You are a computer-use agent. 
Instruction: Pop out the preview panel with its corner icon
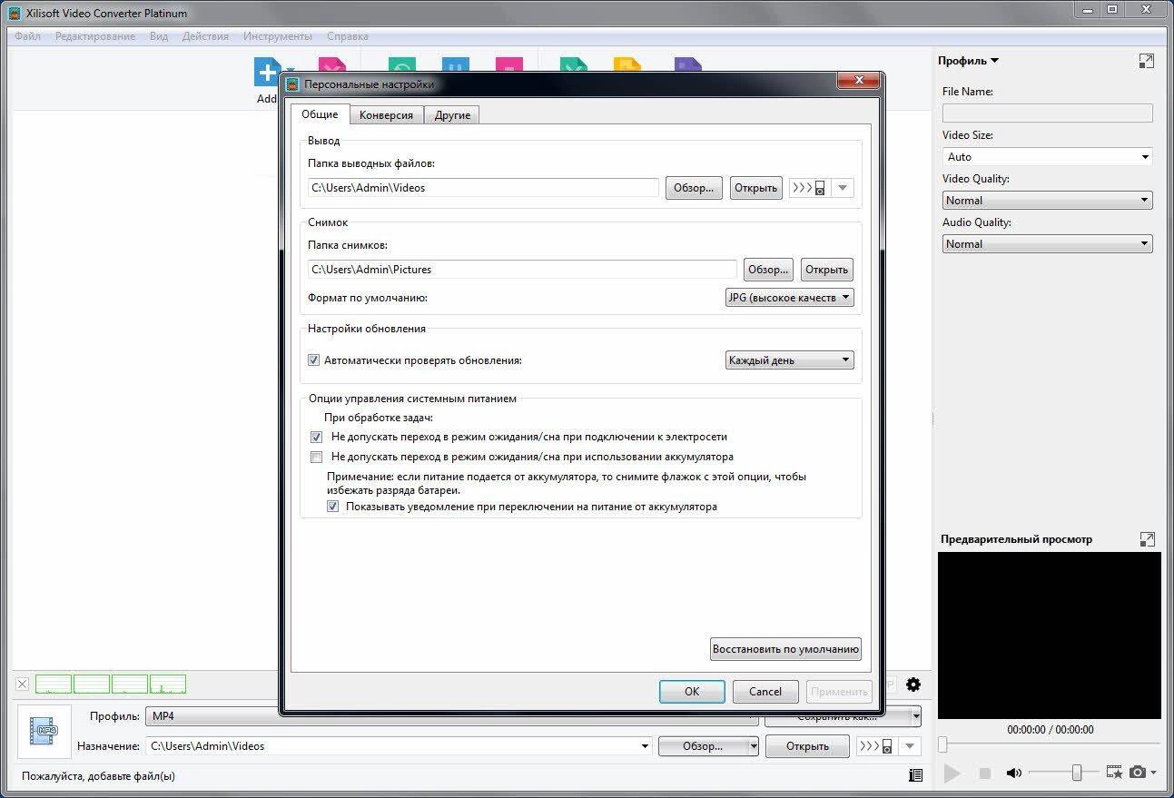coord(1147,539)
